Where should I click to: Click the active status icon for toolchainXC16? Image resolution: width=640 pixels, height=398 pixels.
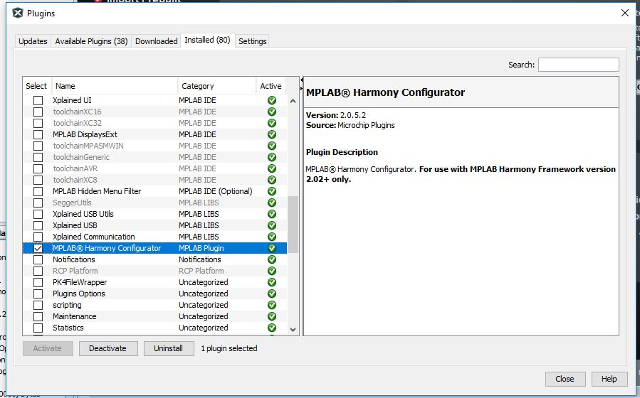272,112
